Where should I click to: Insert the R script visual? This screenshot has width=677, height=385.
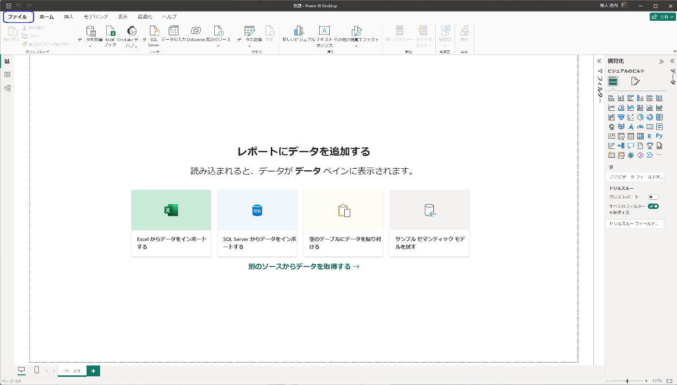coord(649,136)
